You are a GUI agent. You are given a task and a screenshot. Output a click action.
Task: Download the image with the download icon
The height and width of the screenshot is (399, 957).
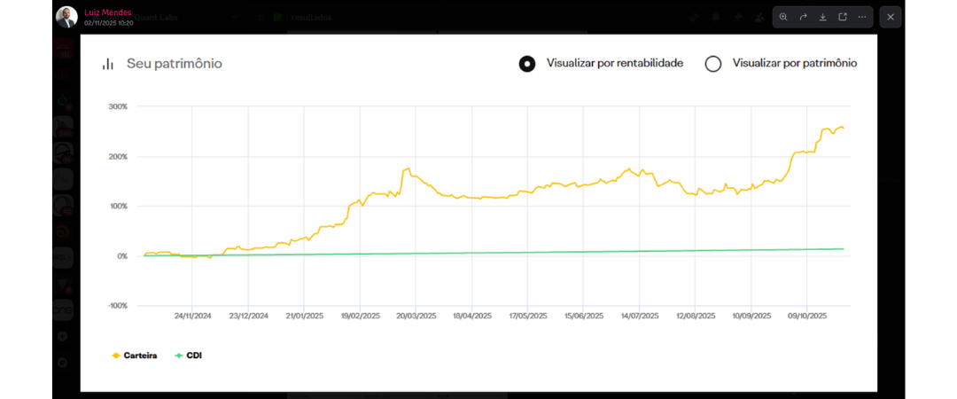click(x=822, y=17)
